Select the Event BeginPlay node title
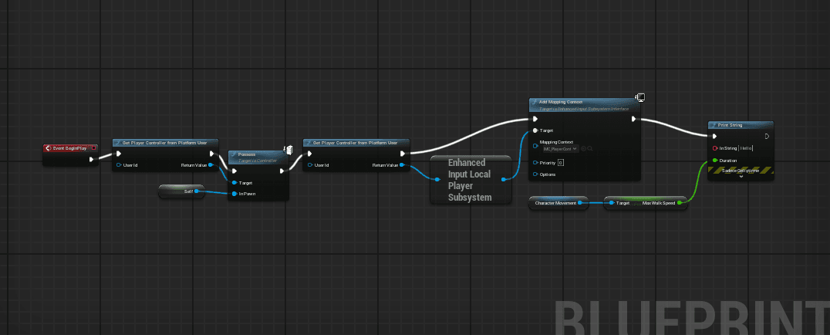The image size is (830, 335). (x=70, y=148)
